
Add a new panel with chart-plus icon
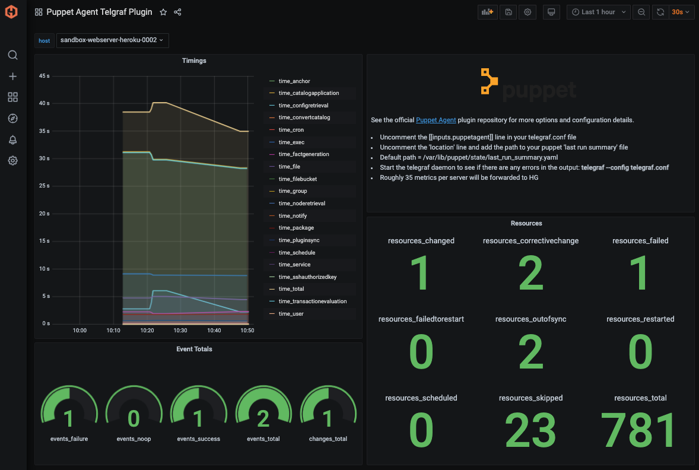487,12
